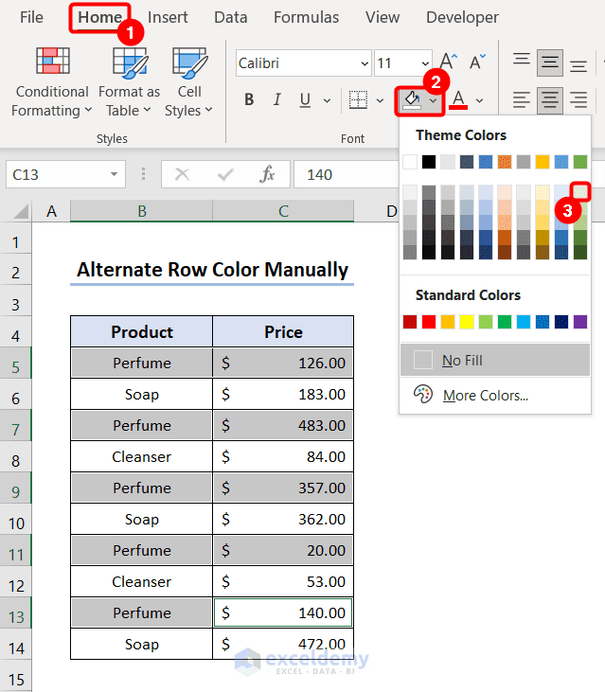Toggle Center horizontal alignment

tap(550, 100)
